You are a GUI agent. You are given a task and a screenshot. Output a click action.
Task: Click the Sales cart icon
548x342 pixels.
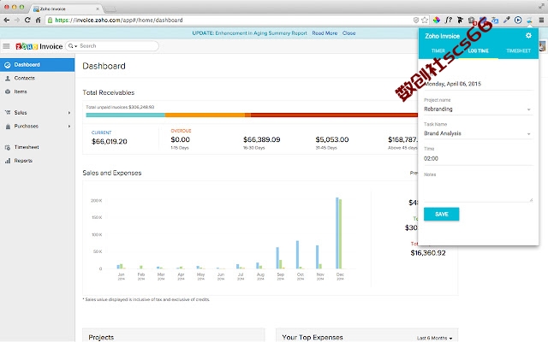pyautogui.click(x=8, y=112)
